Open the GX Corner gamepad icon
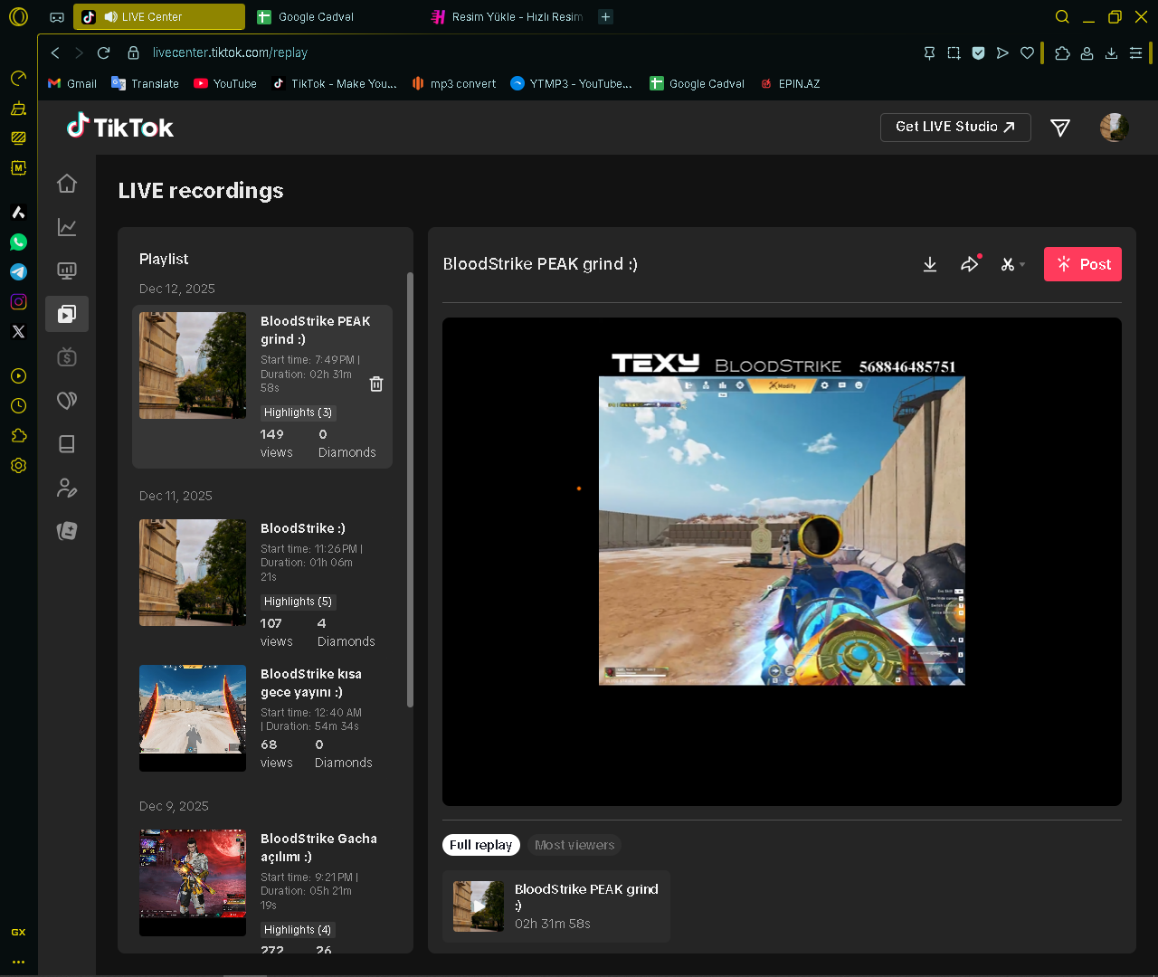The height and width of the screenshot is (977, 1158). click(x=57, y=17)
